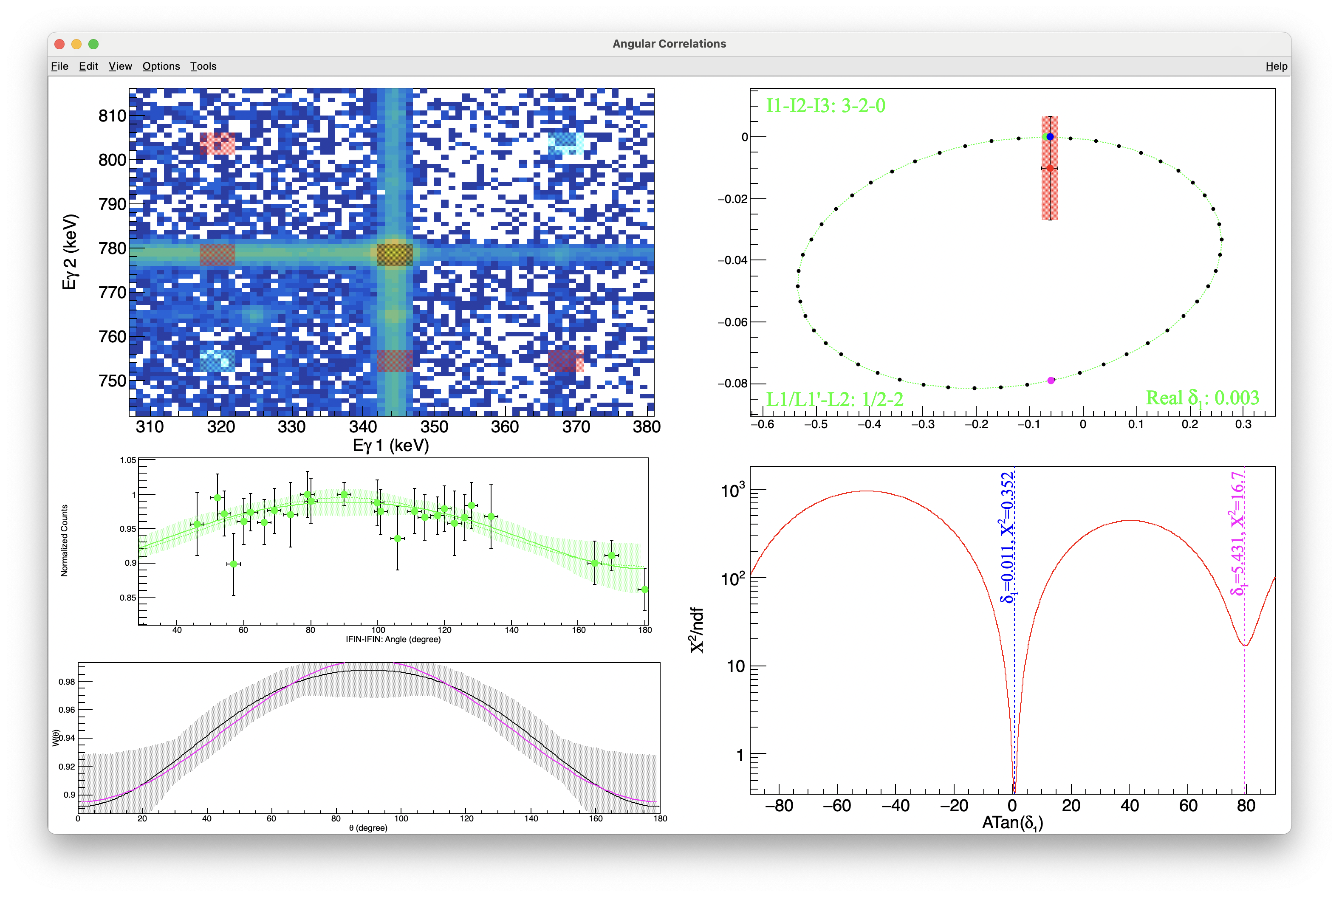The height and width of the screenshot is (897, 1339).
Task: Click the L1/L1'-L2: 1/2-2 multipolarity label
Action: 834,399
